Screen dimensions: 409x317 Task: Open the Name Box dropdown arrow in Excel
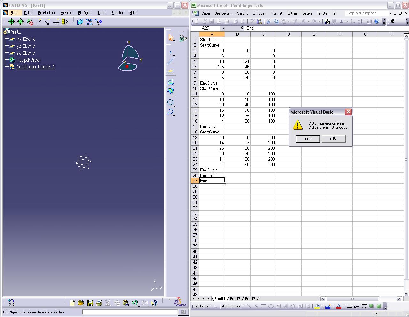point(223,28)
